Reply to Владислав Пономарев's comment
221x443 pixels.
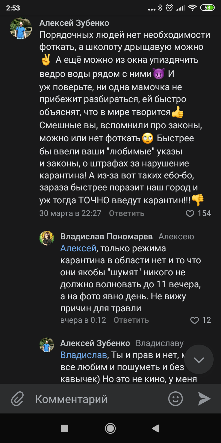[131, 320]
